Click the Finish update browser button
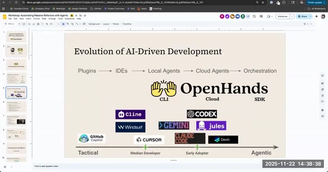This screenshot has width=328, height=172. point(316,2)
